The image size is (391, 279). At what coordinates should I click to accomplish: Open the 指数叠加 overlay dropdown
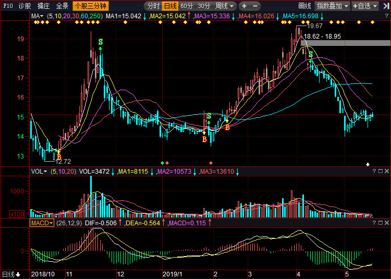[x=332, y=6]
